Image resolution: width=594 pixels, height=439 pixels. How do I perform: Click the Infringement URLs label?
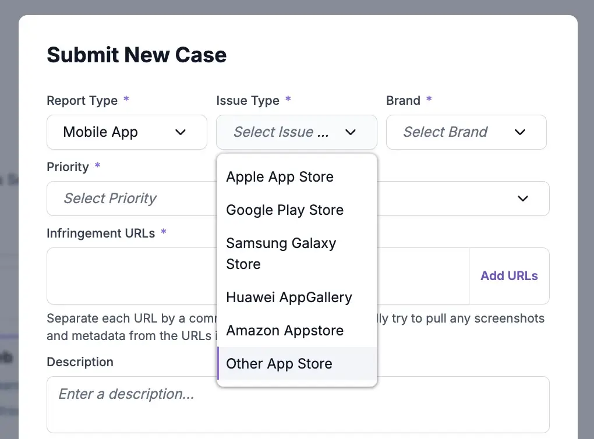(x=101, y=233)
